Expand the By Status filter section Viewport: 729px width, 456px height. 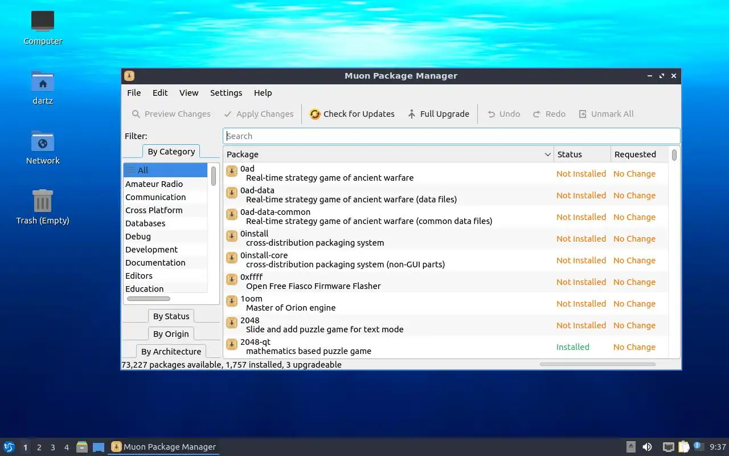(171, 316)
